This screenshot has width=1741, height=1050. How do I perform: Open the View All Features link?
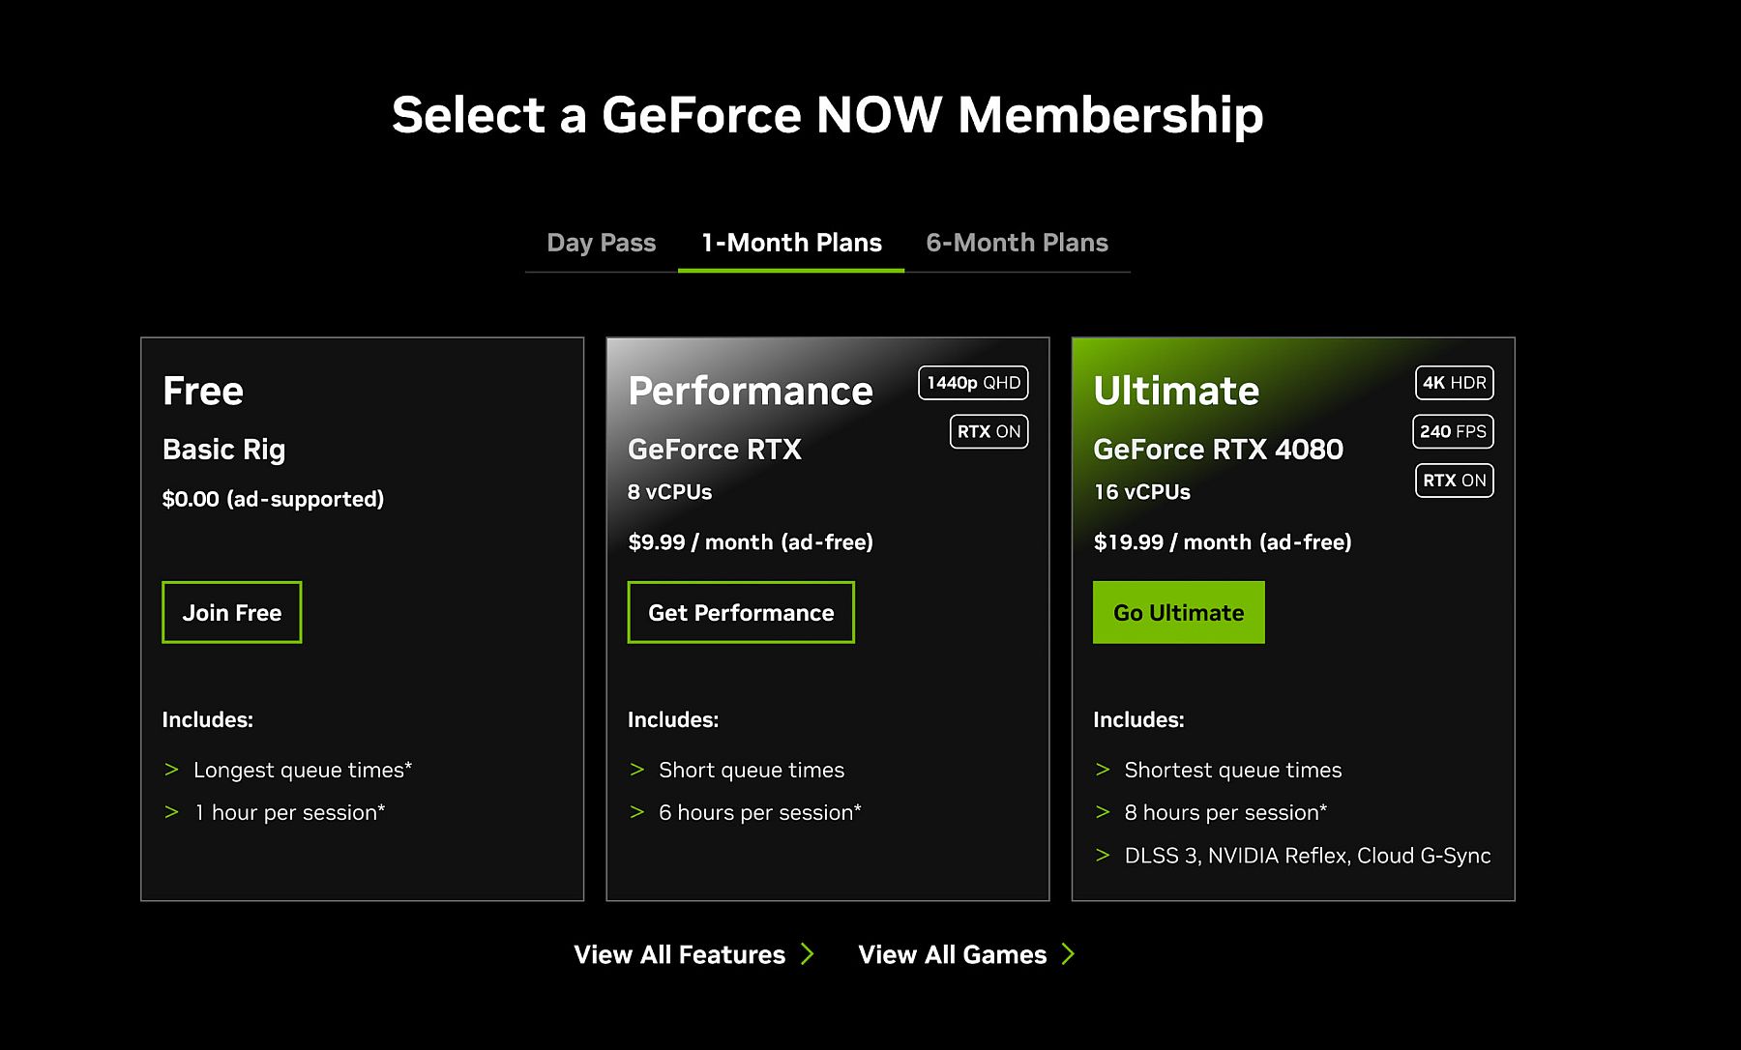click(679, 954)
